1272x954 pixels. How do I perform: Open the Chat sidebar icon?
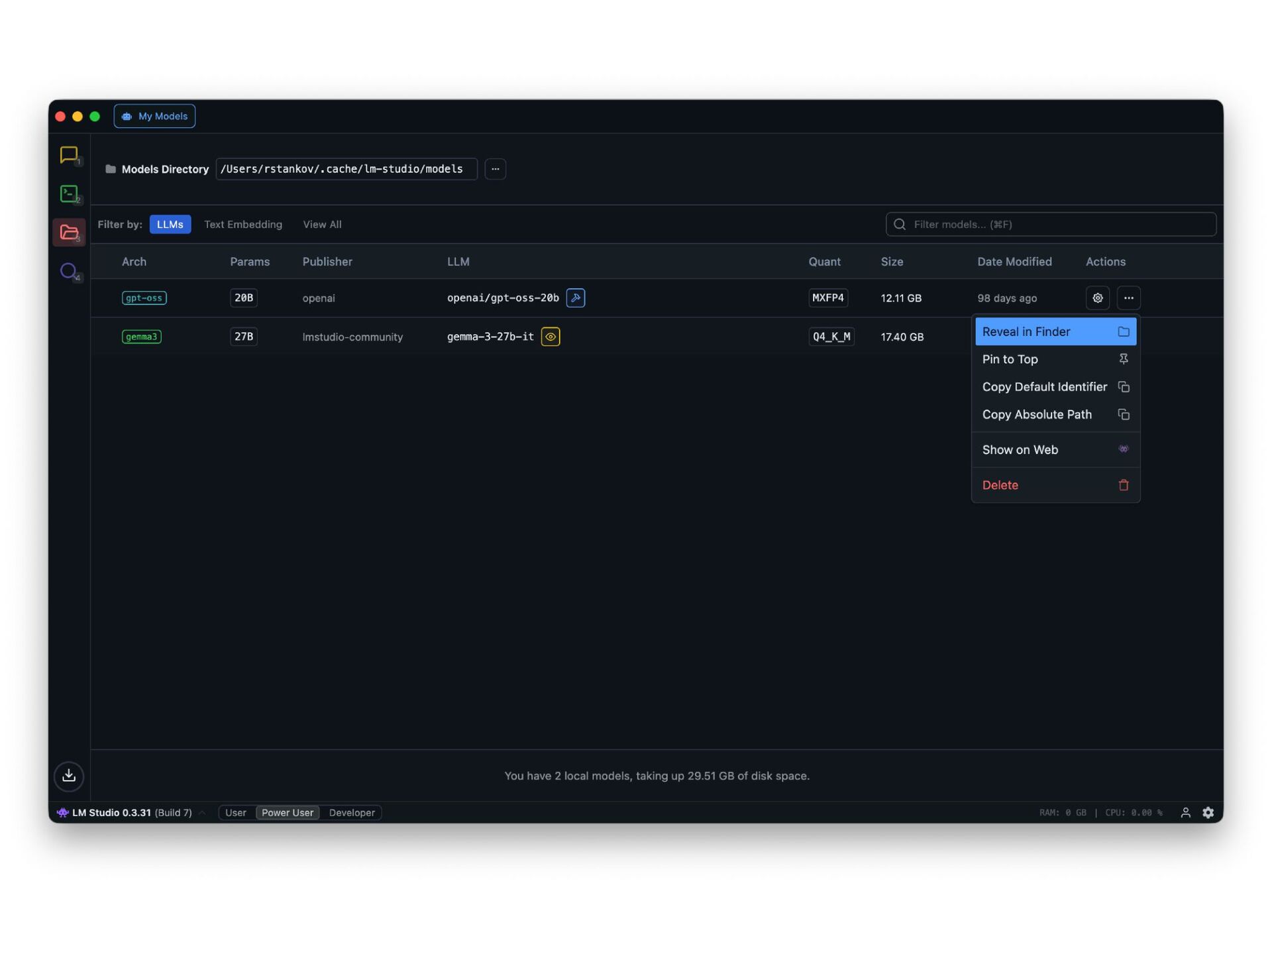coord(69,155)
